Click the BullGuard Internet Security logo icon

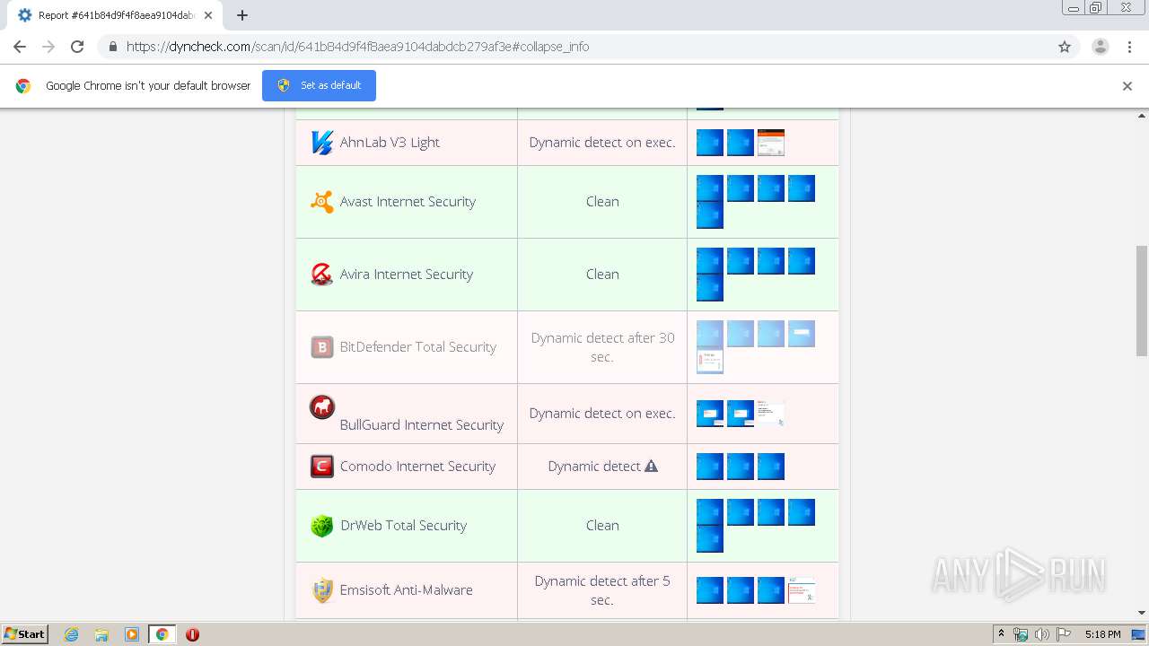click(321, 407)
